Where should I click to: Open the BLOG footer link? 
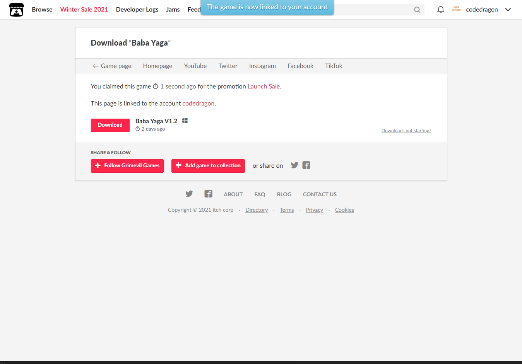coord(284,194)
